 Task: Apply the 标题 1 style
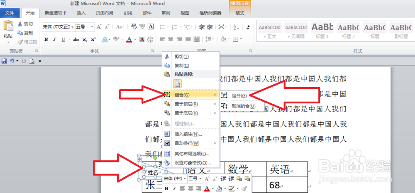(x=322, y=31)
